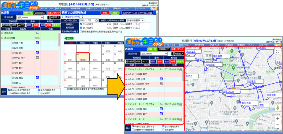Click wheelchair icon on 市丘 華子 08:43 row
283x134 pixels.
coord(161,114)
